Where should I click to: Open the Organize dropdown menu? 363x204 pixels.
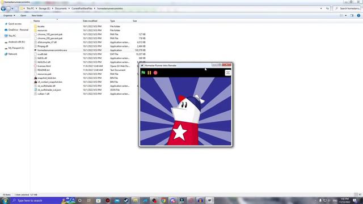point(9,15)
